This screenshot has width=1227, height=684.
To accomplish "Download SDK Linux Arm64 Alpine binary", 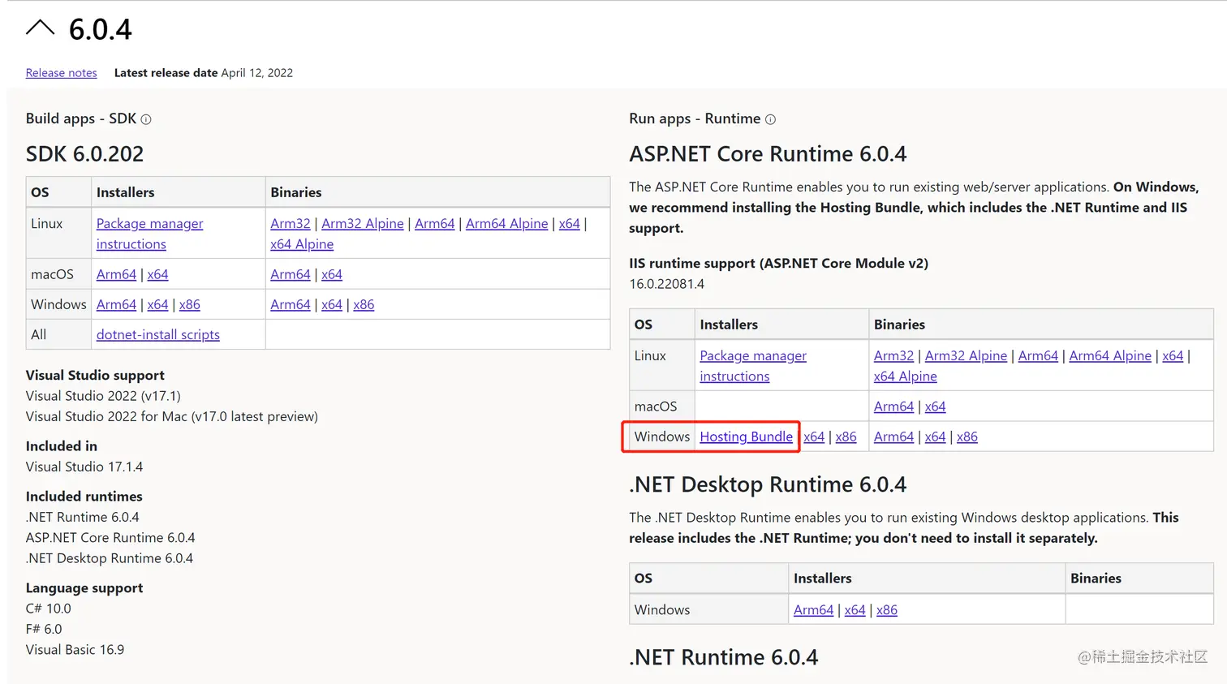I will [x=507, y=223].
